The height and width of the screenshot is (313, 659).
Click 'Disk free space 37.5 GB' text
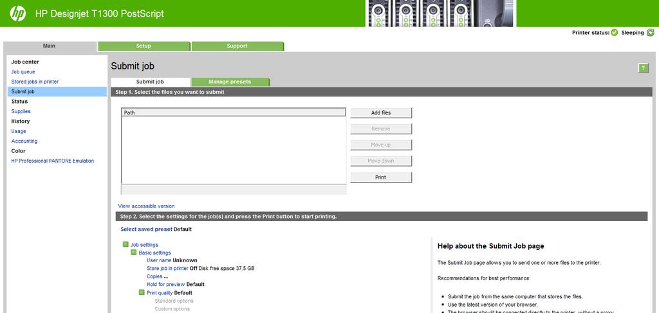click(227, 268)
